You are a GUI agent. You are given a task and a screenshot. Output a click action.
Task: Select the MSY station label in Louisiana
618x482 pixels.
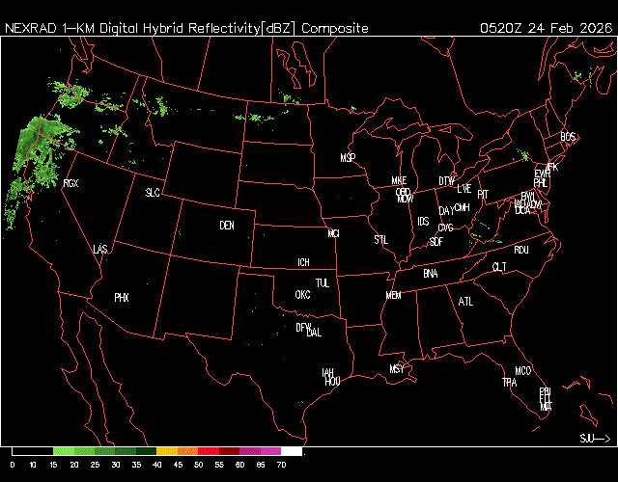397,369
